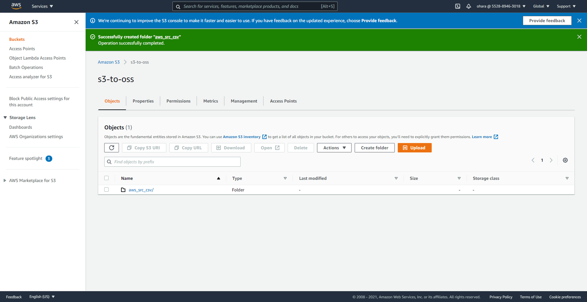Switch to the Access Points tab
The width and height of the screenshot is (587, 302).
[x=283, y=101]
